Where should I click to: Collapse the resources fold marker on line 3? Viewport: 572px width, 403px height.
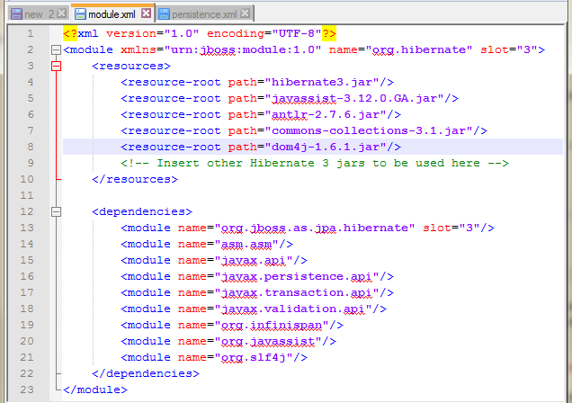point(56,66)
